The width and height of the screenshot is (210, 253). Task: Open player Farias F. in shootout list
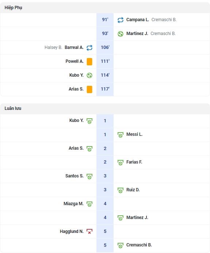134,162
